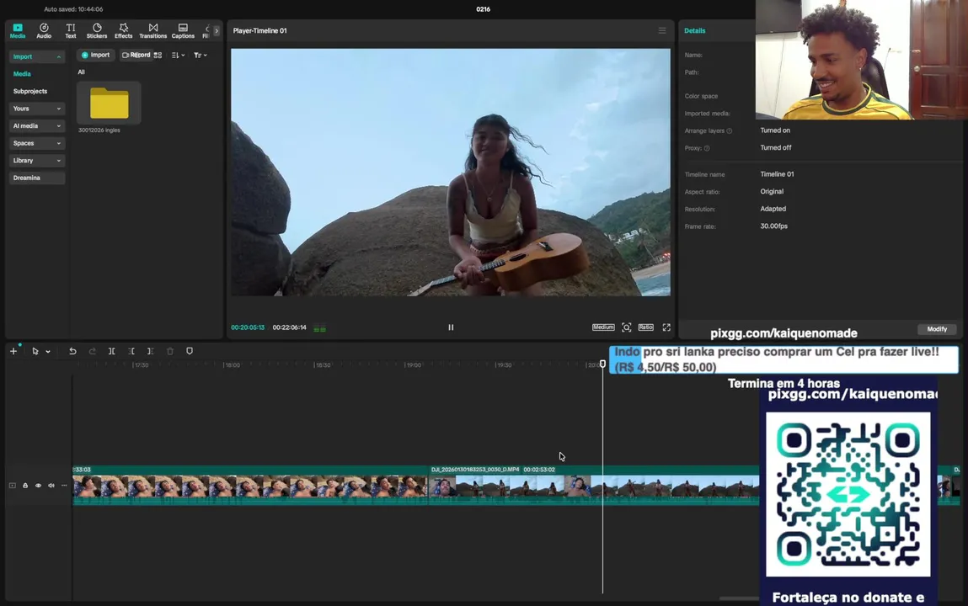Select Media in the sidebar
968x606 pixels.
pos(22,74)
